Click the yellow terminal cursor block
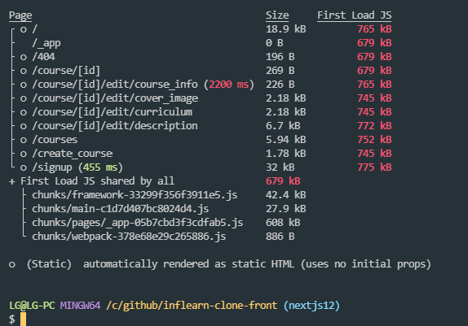The height and width of the screenshot is (326, 468). tap(24, 319)
